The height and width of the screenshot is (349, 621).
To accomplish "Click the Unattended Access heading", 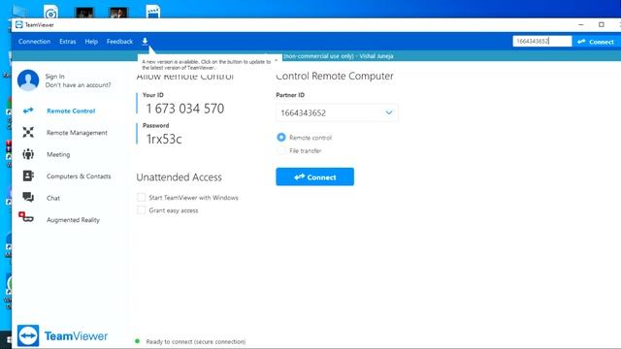I will (179, 177).
